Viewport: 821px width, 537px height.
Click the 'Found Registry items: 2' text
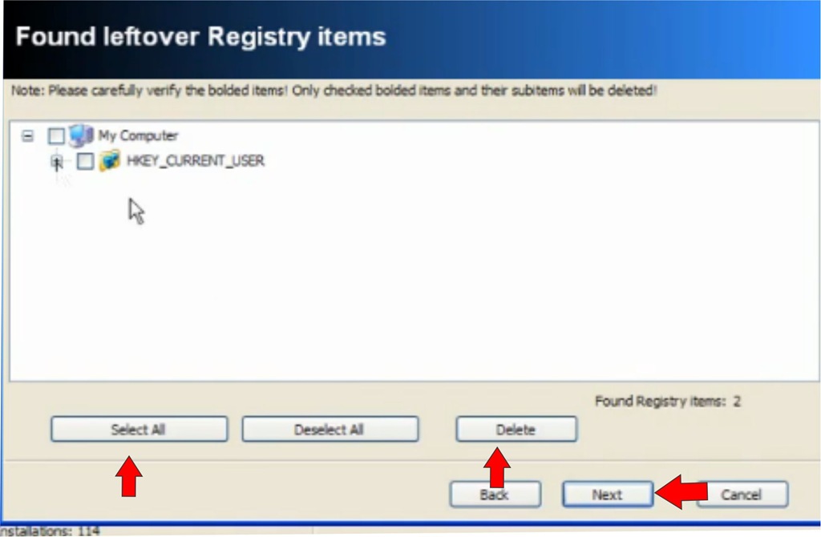(x=668, y=402)
